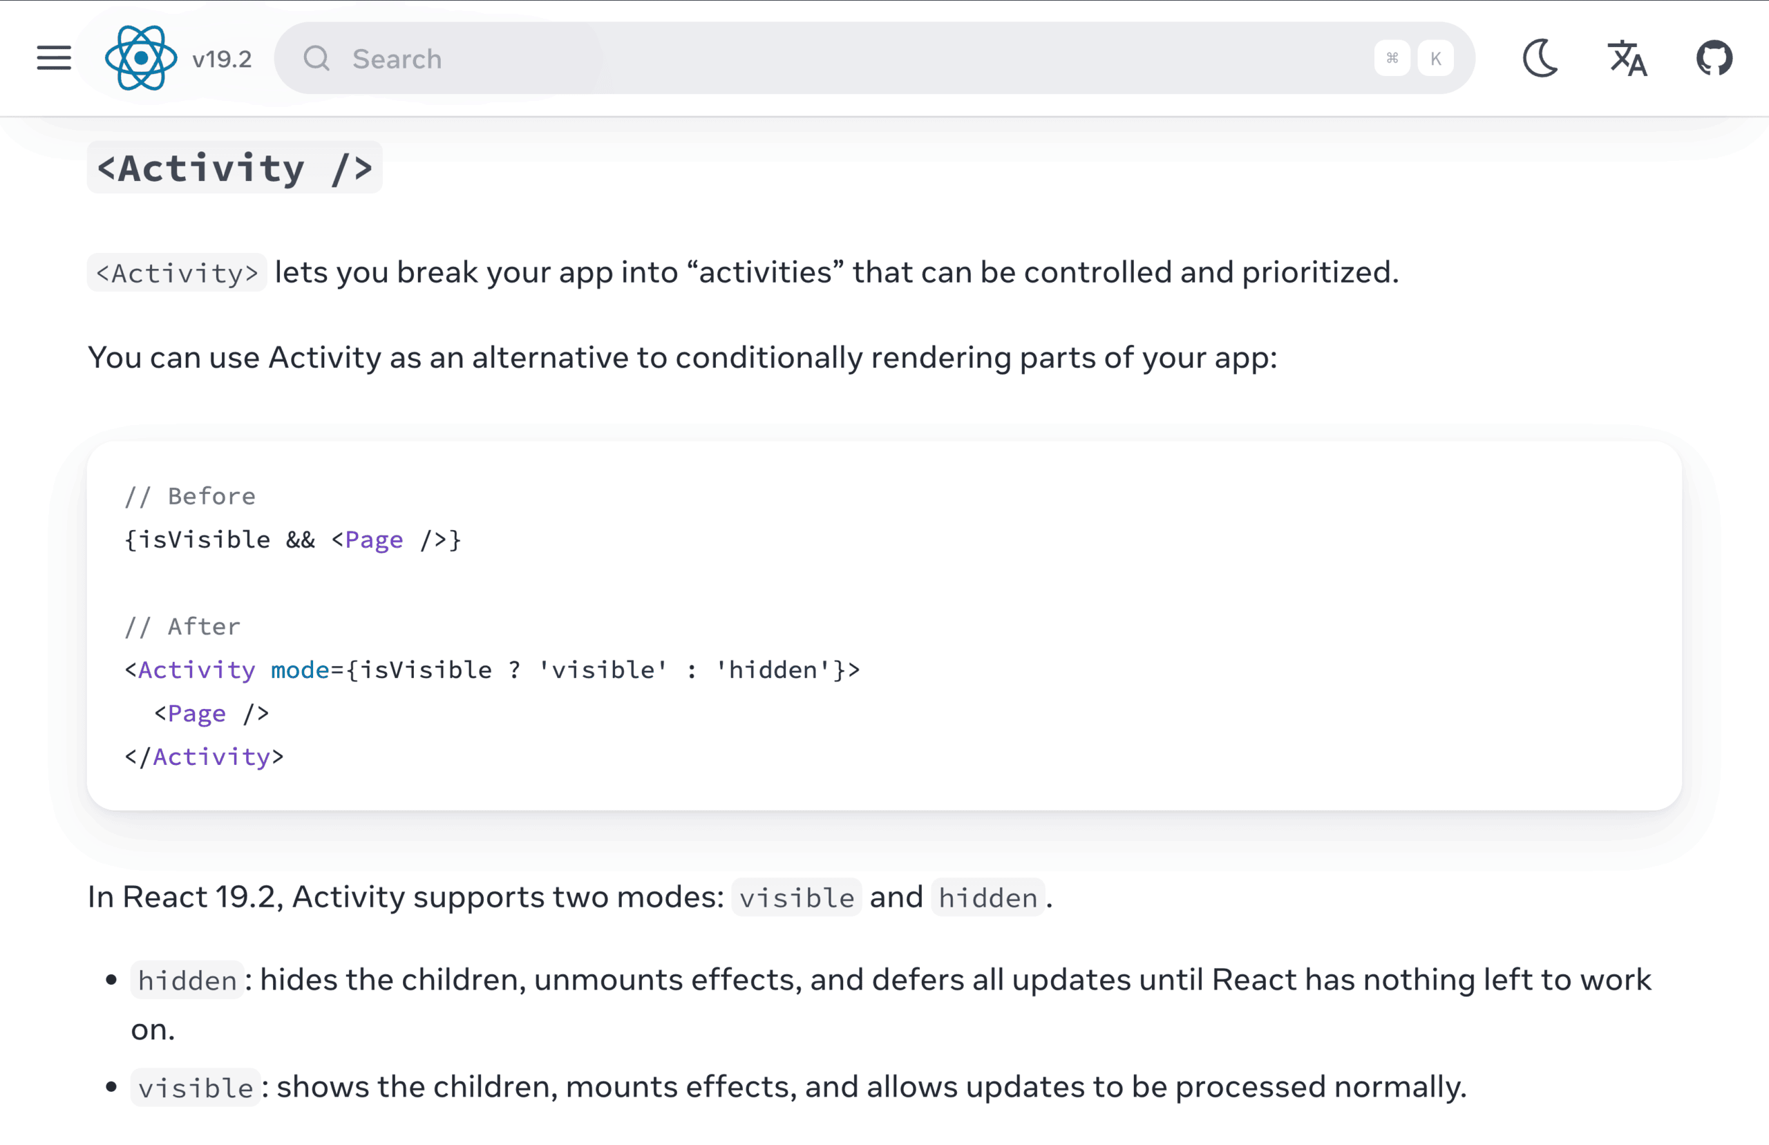
Task: Click inside the Search input field
Action: (x=520, y=59)
